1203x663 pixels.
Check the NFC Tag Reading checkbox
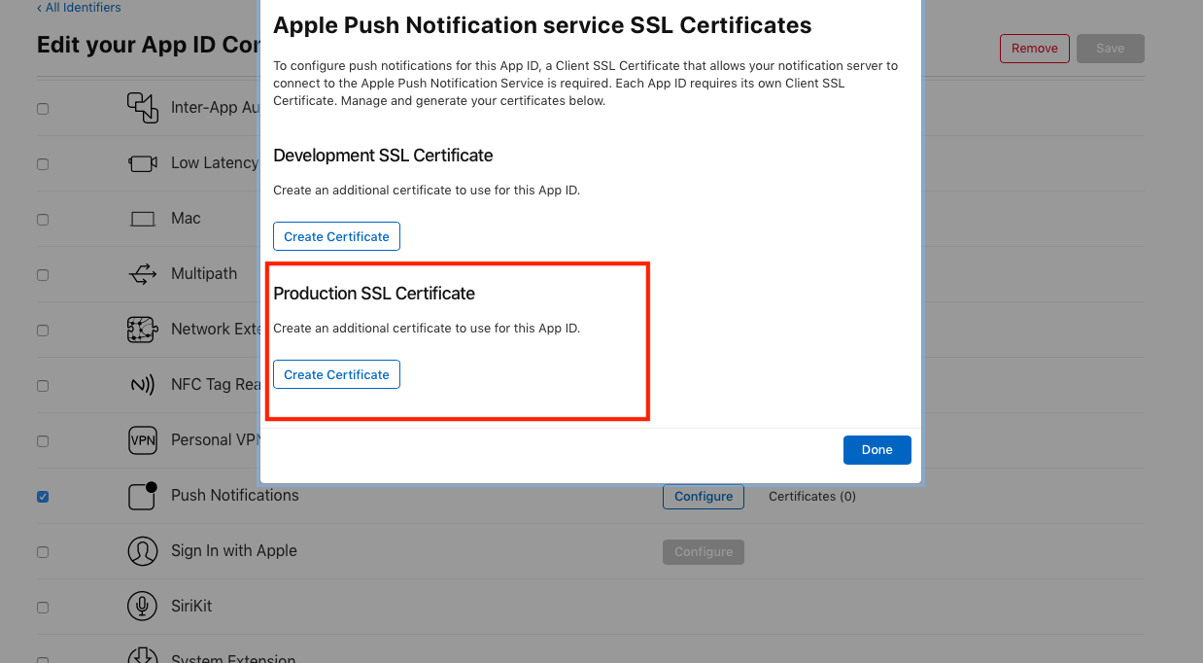[43, 386]
